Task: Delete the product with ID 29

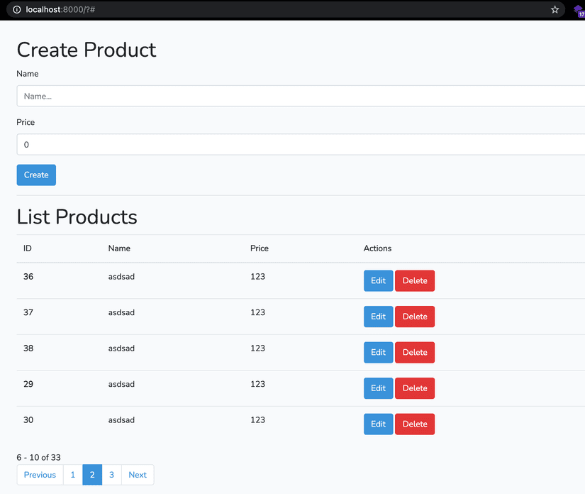Action: [x=414, y=388]
